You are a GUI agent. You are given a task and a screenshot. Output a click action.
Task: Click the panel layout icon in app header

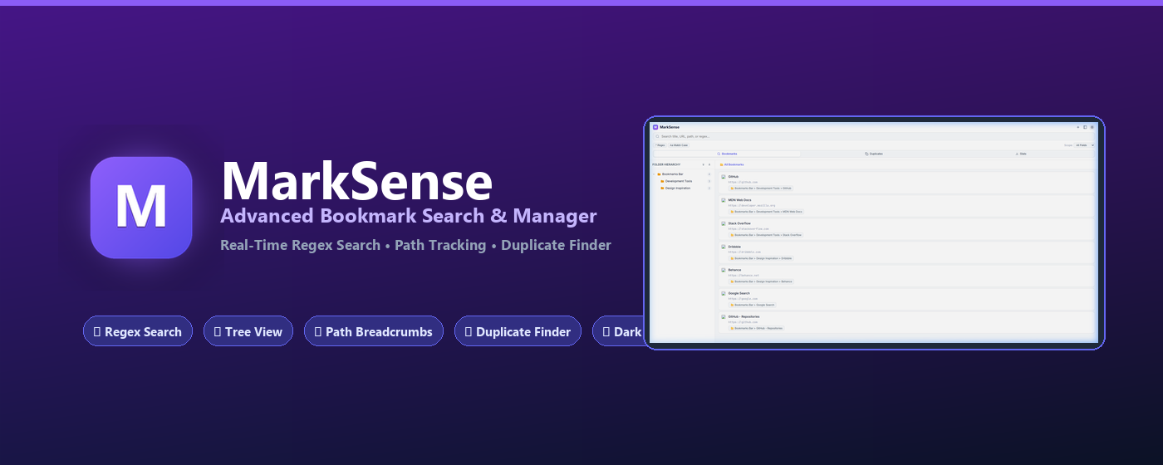(x=1085, y=127)
